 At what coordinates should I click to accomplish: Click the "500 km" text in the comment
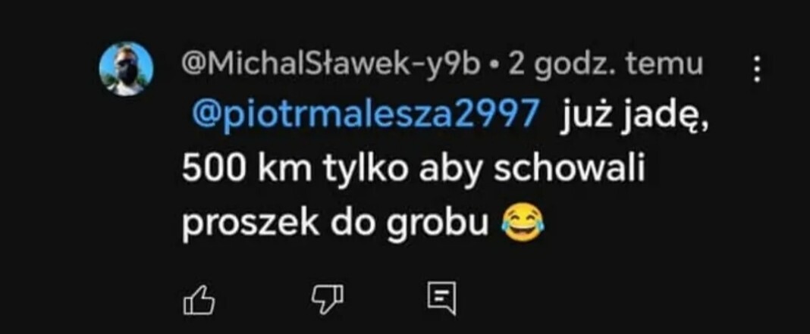[246, 168]
